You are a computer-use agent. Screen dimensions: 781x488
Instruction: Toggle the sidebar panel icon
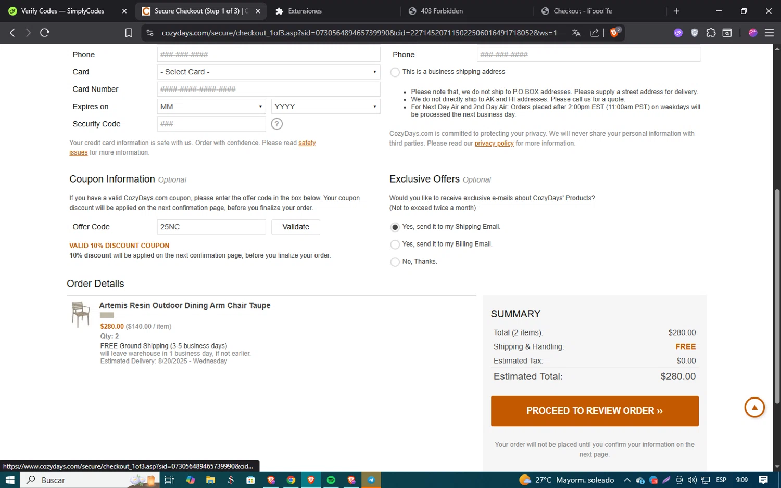[x=727, y=33]
